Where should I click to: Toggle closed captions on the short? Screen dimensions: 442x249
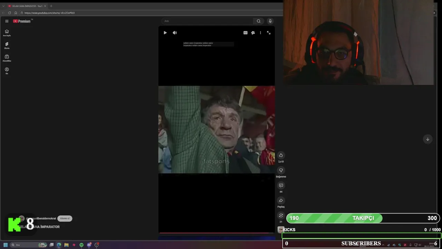[x=246, y=33]
